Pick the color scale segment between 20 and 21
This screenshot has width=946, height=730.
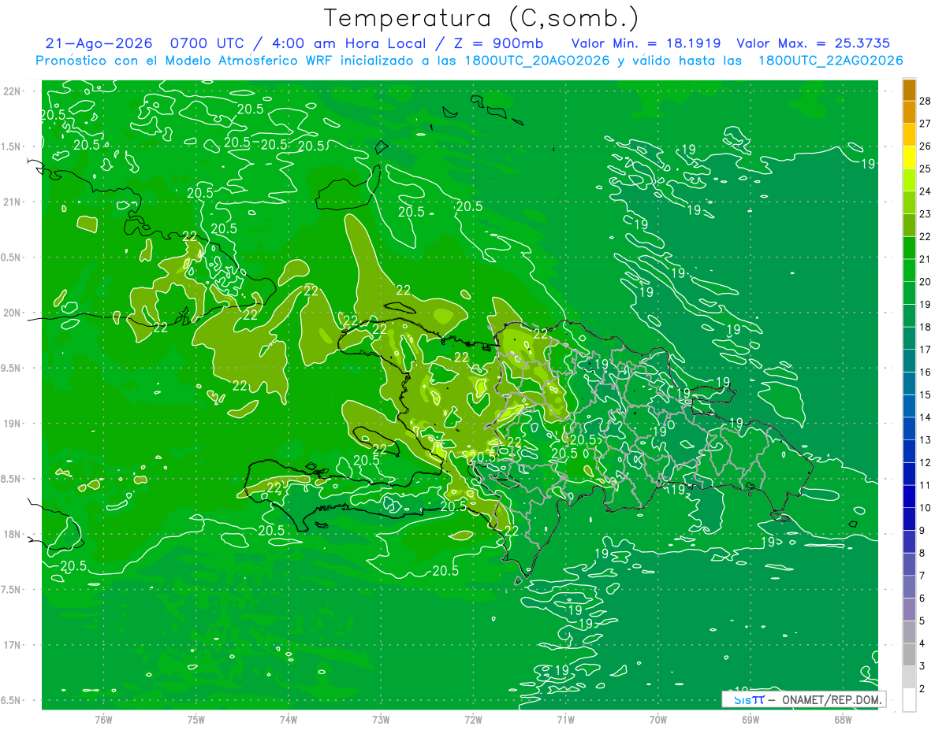tap(909, 270)
